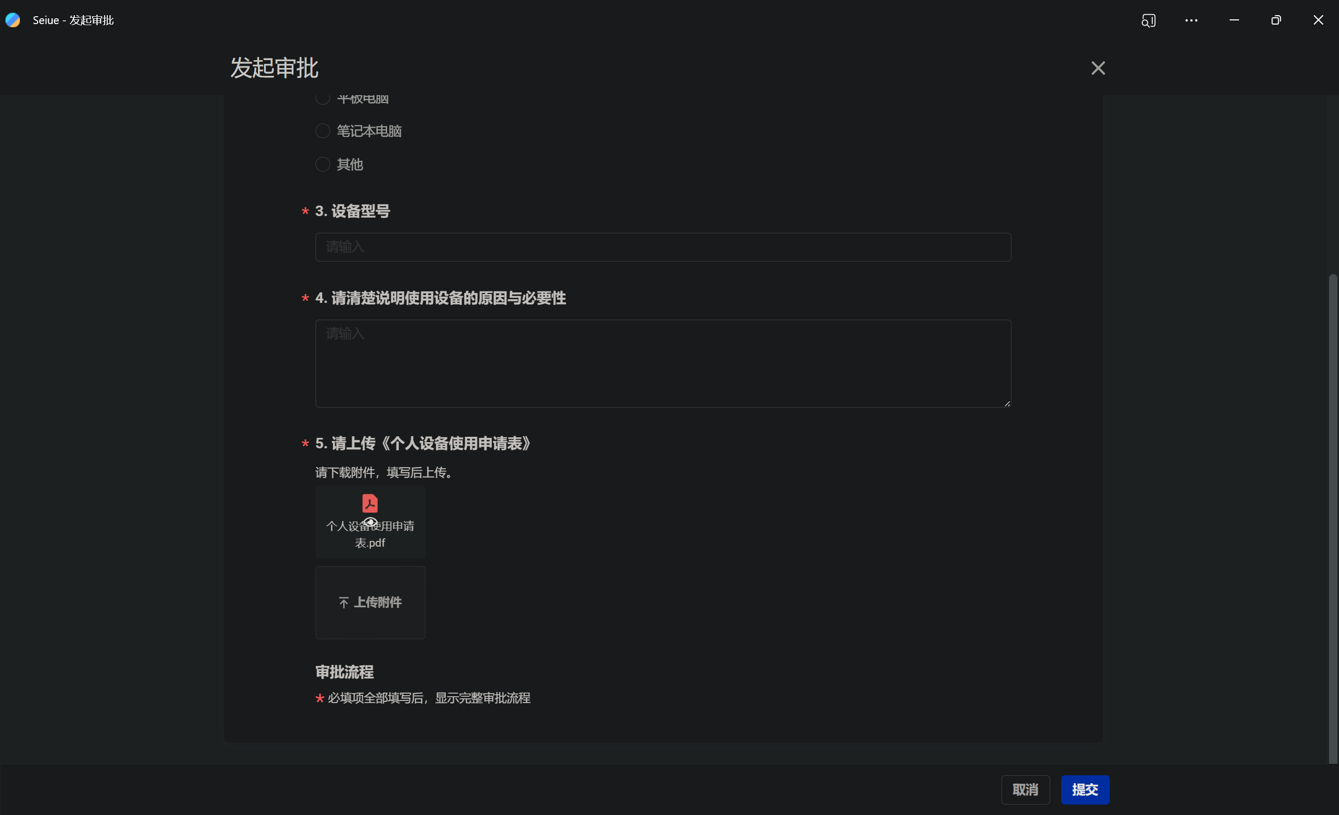
Task: Minimize the Seiue window
Action: [1234, 20]
